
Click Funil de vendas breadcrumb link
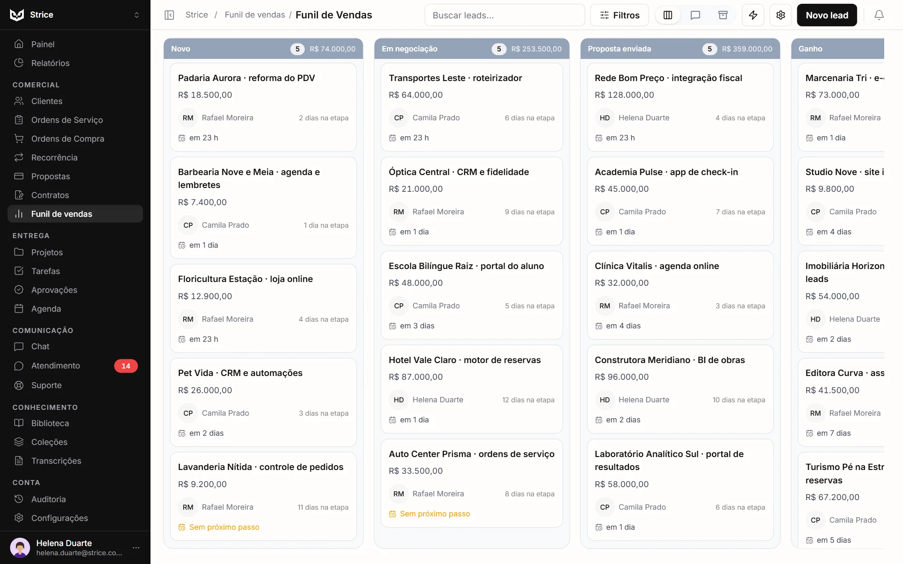[255, 15]
